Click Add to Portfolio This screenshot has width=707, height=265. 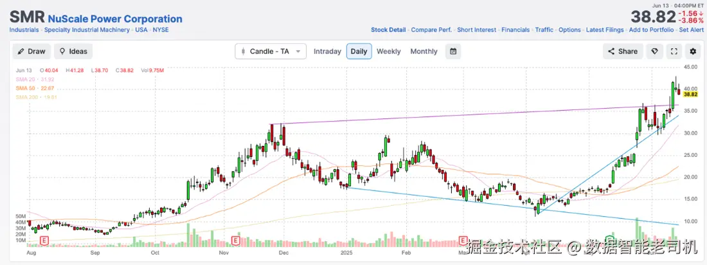[x=651, y=30]
